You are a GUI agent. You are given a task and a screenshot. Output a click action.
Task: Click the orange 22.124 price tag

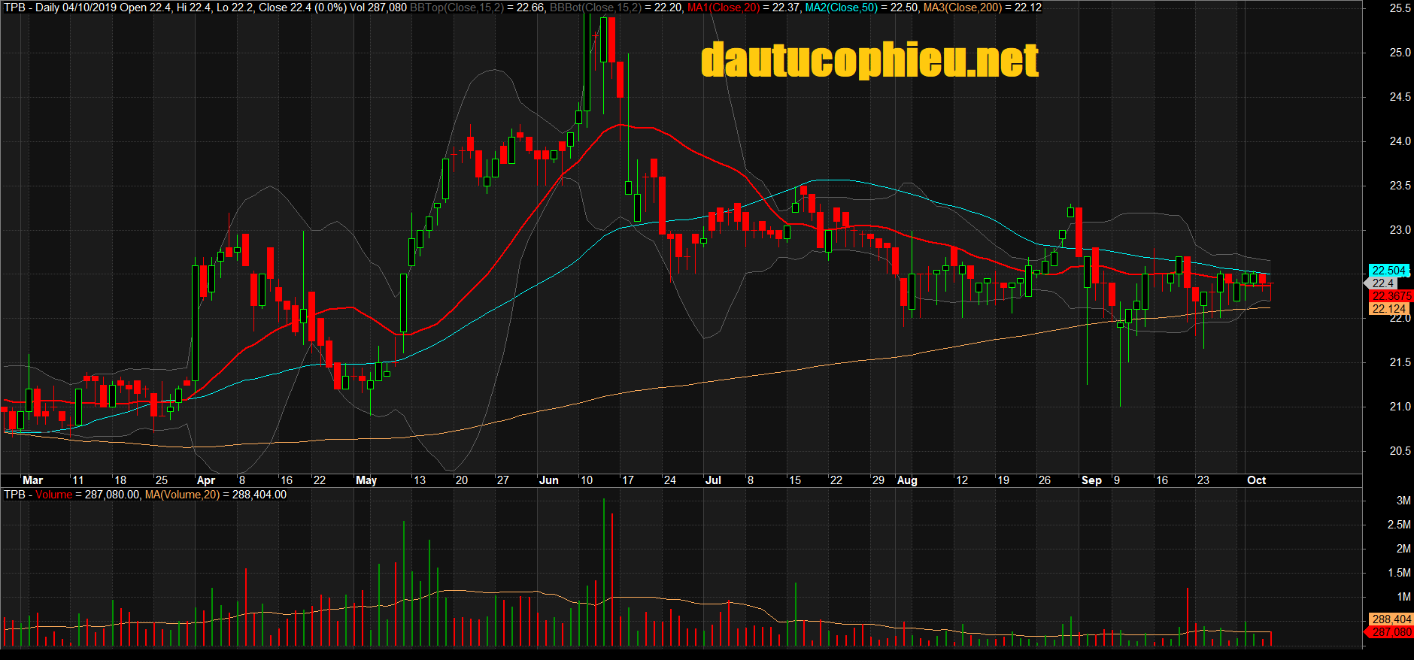click(1388, 309)
